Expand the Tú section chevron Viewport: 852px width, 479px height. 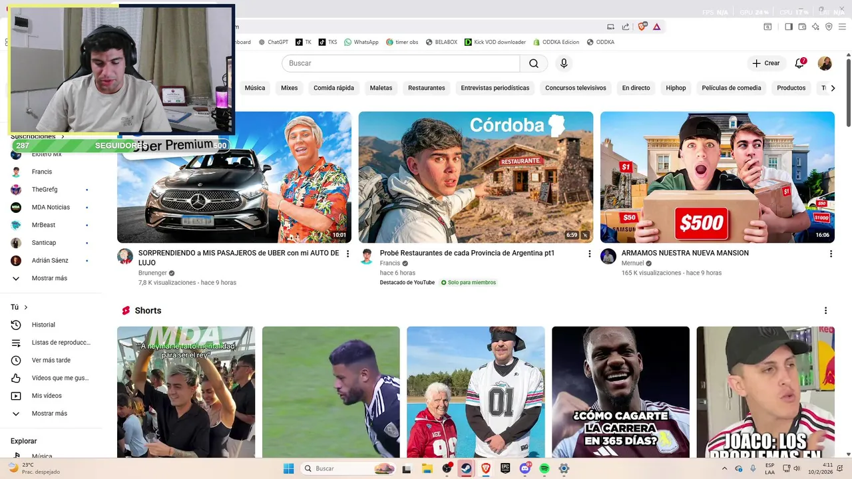[x=26, y=307]
